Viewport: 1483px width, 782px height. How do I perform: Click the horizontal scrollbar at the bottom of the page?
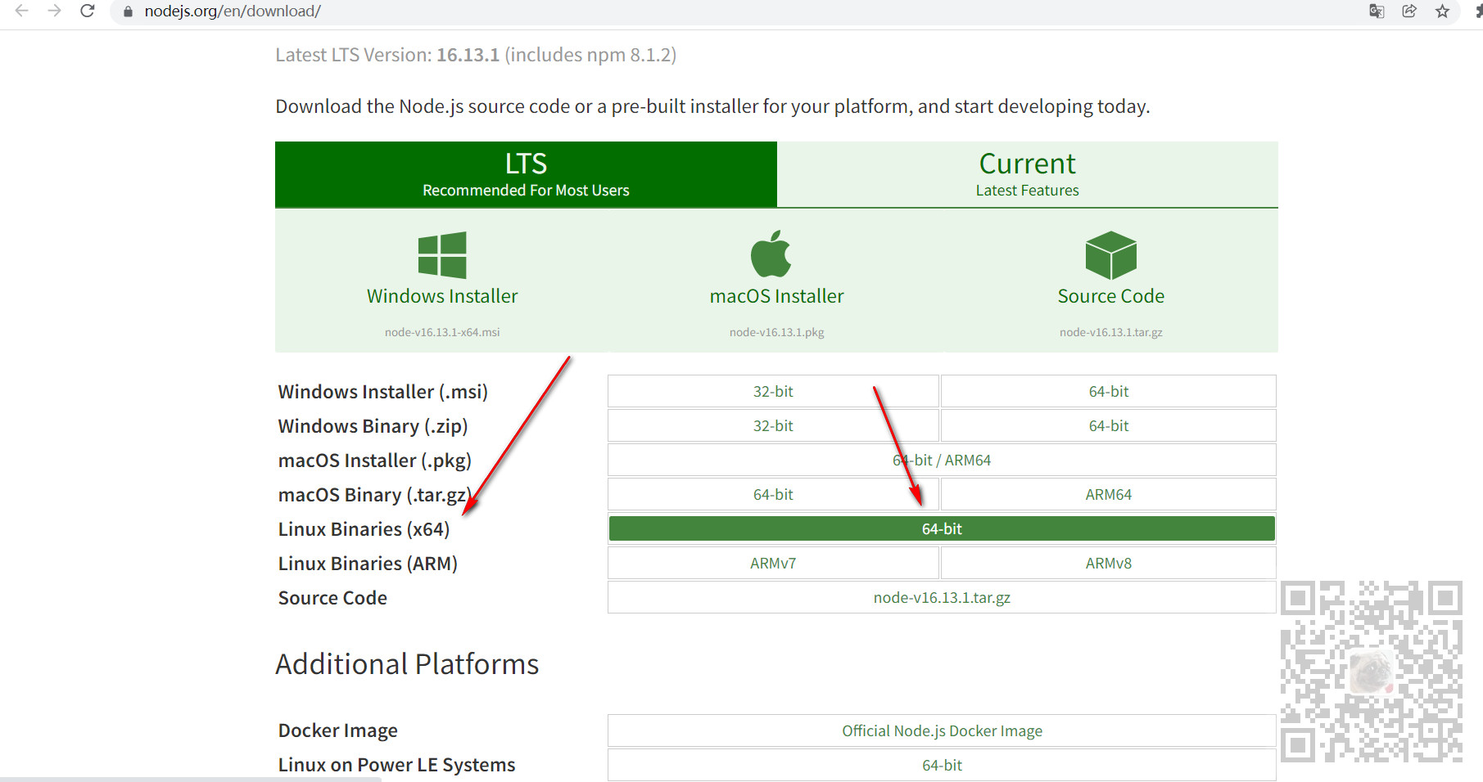pyautogui.click(x=190, y=779)
